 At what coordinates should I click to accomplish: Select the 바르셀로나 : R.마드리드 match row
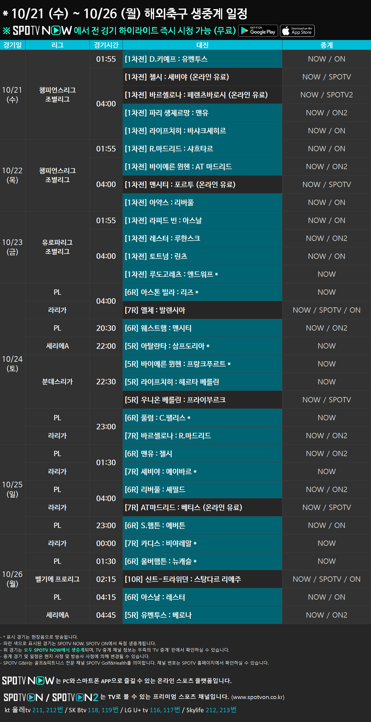pyautogui.click(x=202, y=436)
